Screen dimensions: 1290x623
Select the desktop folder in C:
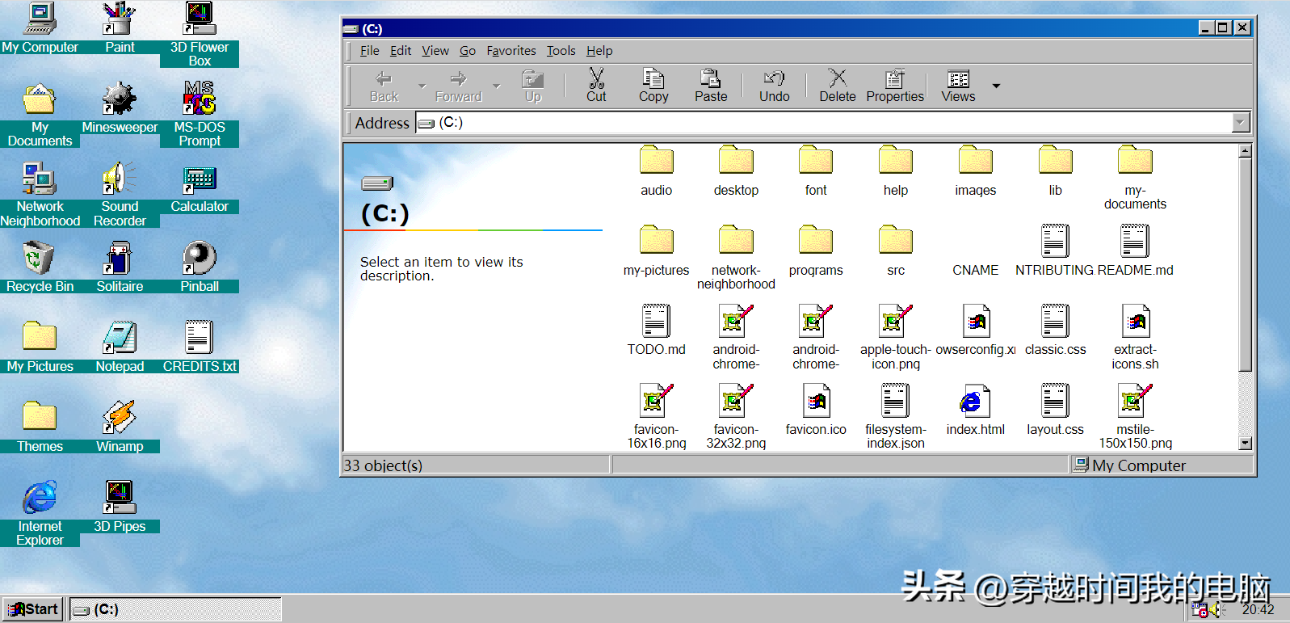pyautogui.click(x=736, y=171)
